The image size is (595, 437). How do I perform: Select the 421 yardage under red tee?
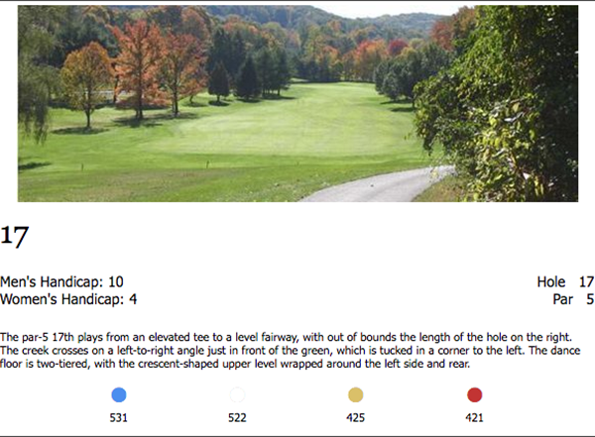coord(474,418)
